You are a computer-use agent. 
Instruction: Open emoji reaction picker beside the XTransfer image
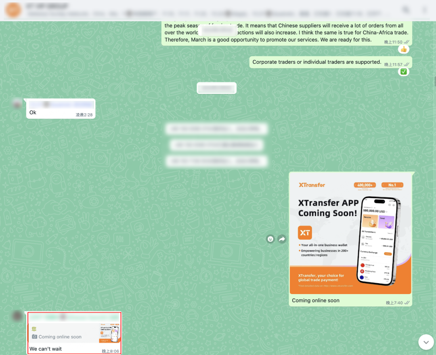coord(270,239)
